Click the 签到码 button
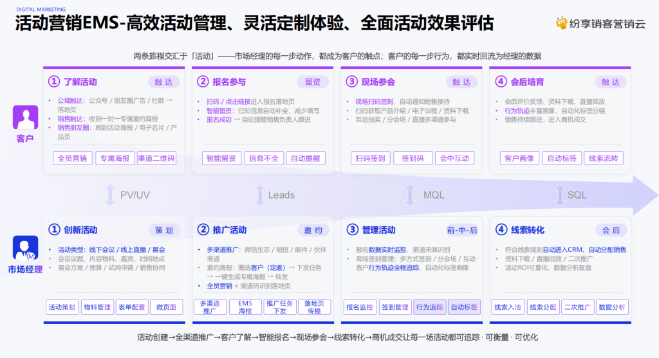 413,158
